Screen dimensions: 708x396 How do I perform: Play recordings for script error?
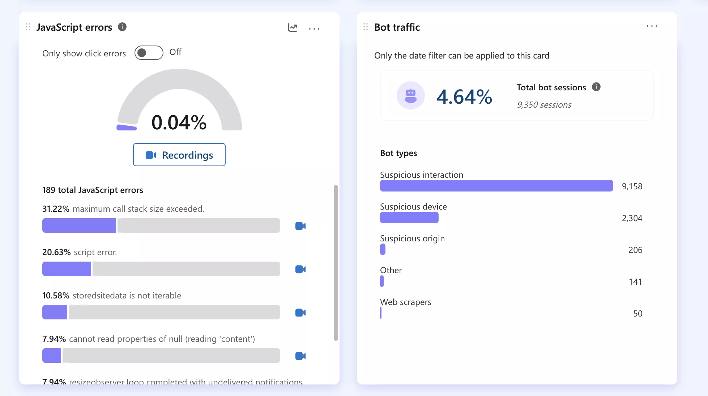[300, 269]
